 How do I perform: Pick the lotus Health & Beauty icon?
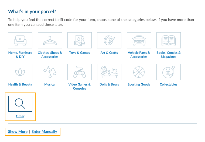pos(20,72)
